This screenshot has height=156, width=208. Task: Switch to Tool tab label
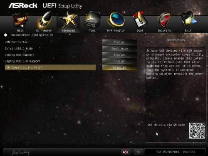[x=92, y=30]
